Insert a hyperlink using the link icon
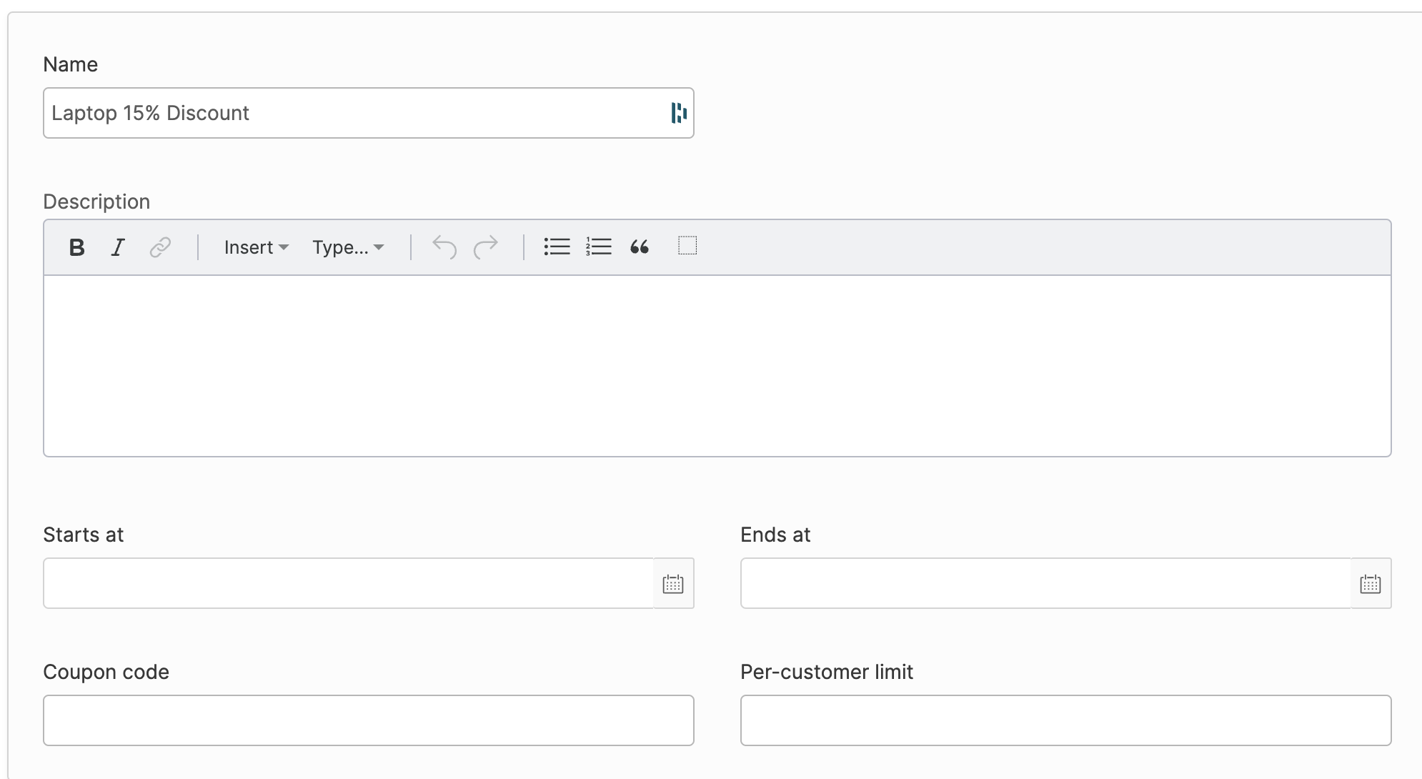 coord(159,247)
